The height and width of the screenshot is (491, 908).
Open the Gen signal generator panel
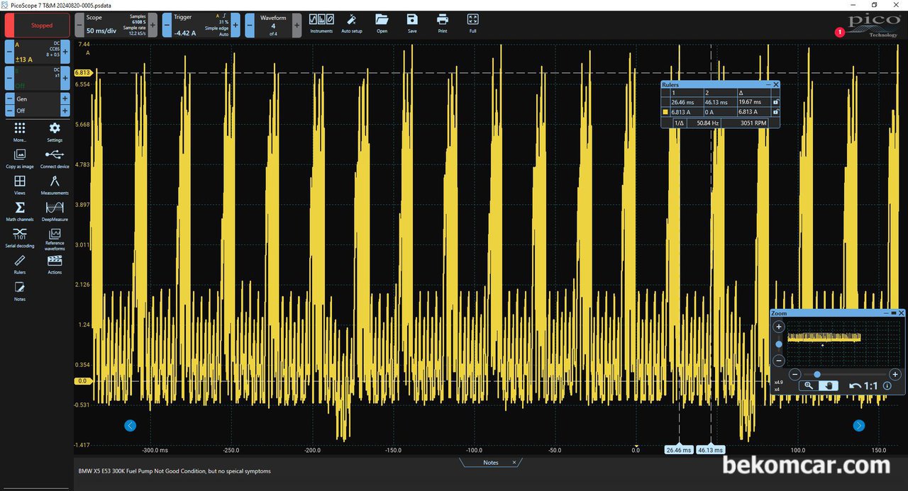(x=38, y=99)
